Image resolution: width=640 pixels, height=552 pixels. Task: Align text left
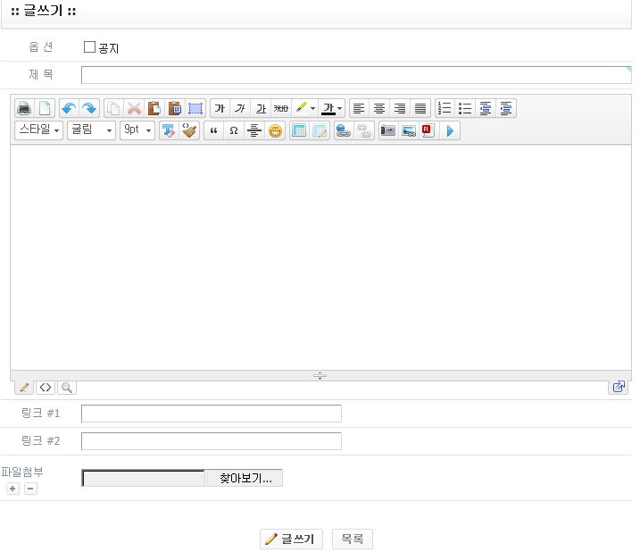359,108
